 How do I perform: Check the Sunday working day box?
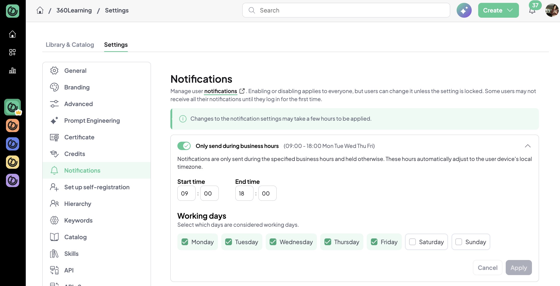(x=459, y=242)
